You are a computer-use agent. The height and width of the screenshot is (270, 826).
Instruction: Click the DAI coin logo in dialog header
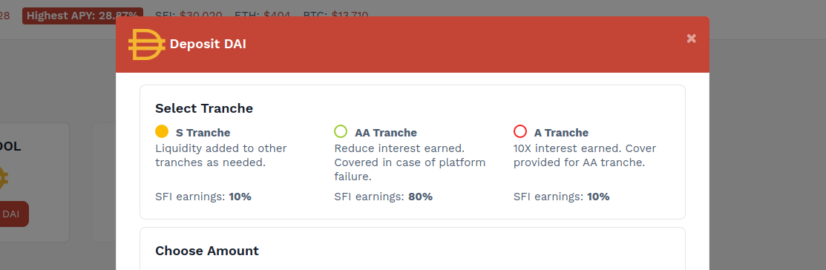pos(146,44)
